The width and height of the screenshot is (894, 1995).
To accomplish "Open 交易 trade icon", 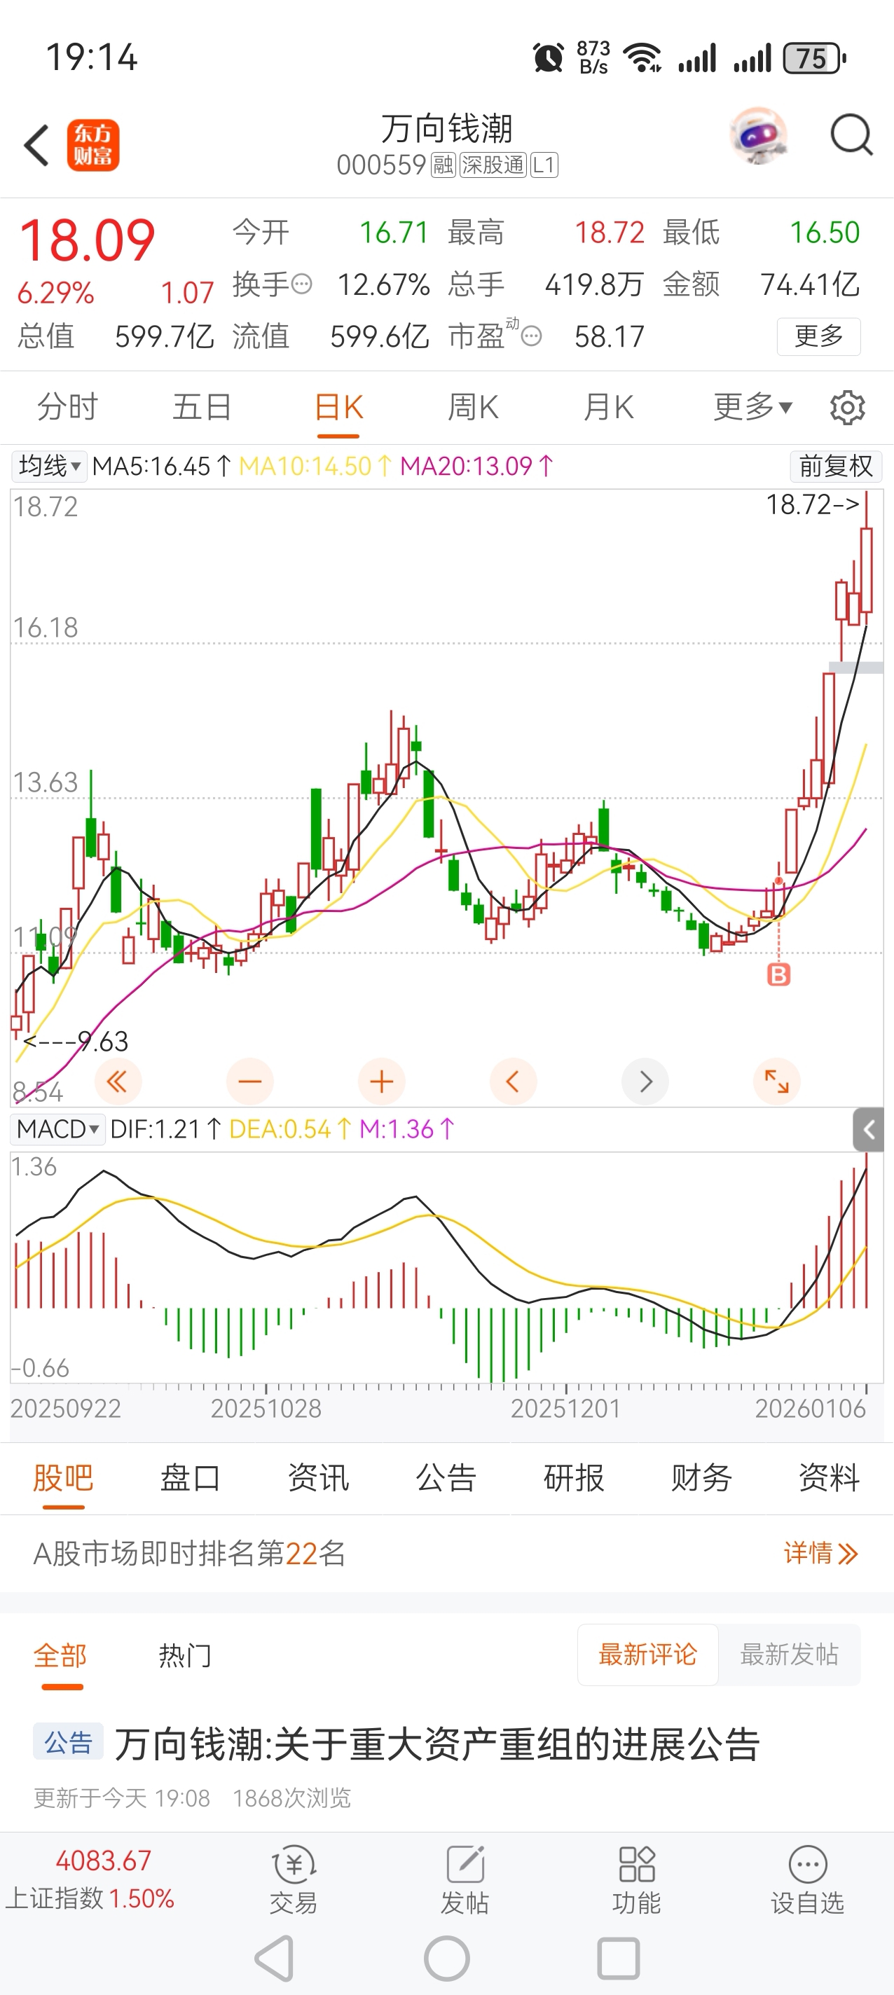I will click(294, 1879).
